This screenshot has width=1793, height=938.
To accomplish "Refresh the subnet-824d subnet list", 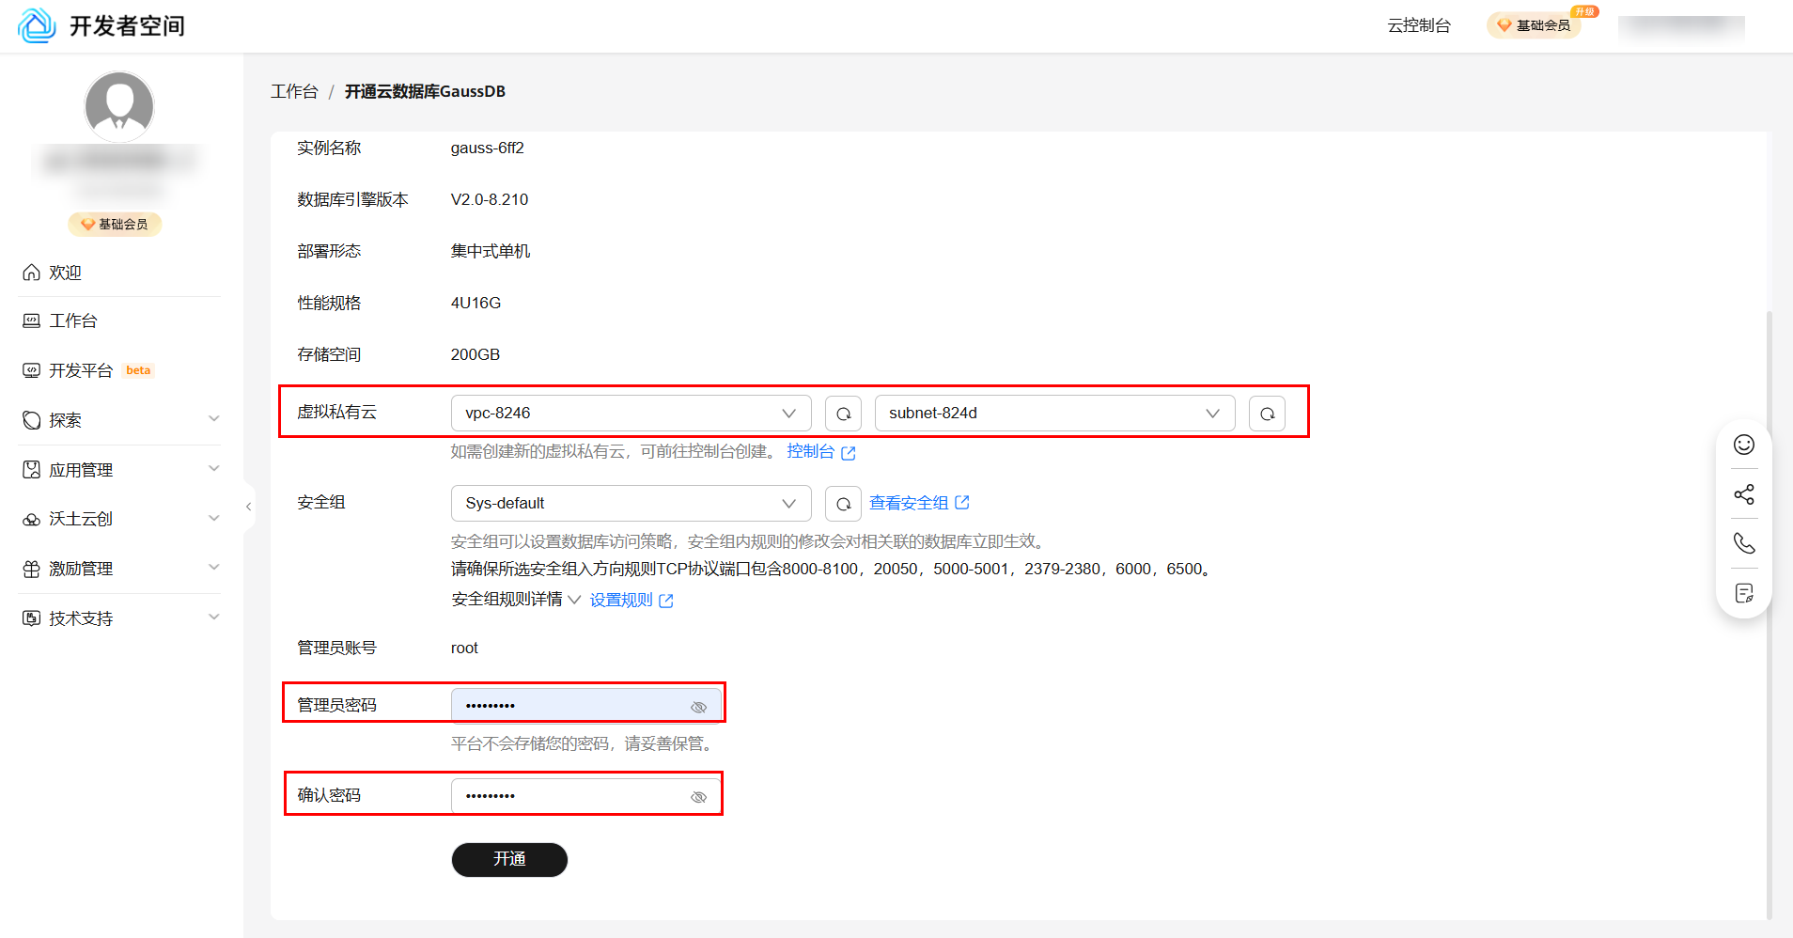I will point(1267,414).
